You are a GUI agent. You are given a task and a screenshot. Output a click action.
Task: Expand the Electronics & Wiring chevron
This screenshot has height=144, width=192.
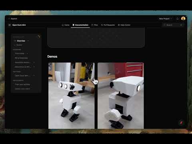[34, 67]
